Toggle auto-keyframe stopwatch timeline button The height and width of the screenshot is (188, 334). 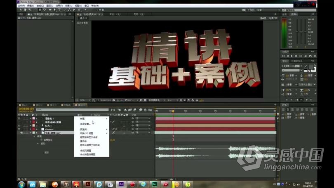pos(145,110)
